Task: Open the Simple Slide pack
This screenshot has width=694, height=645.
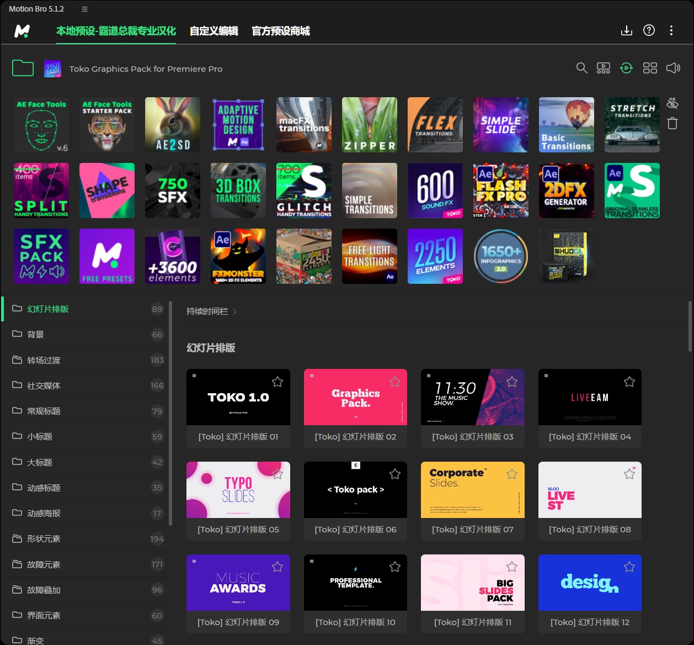Action: point(501,125)
